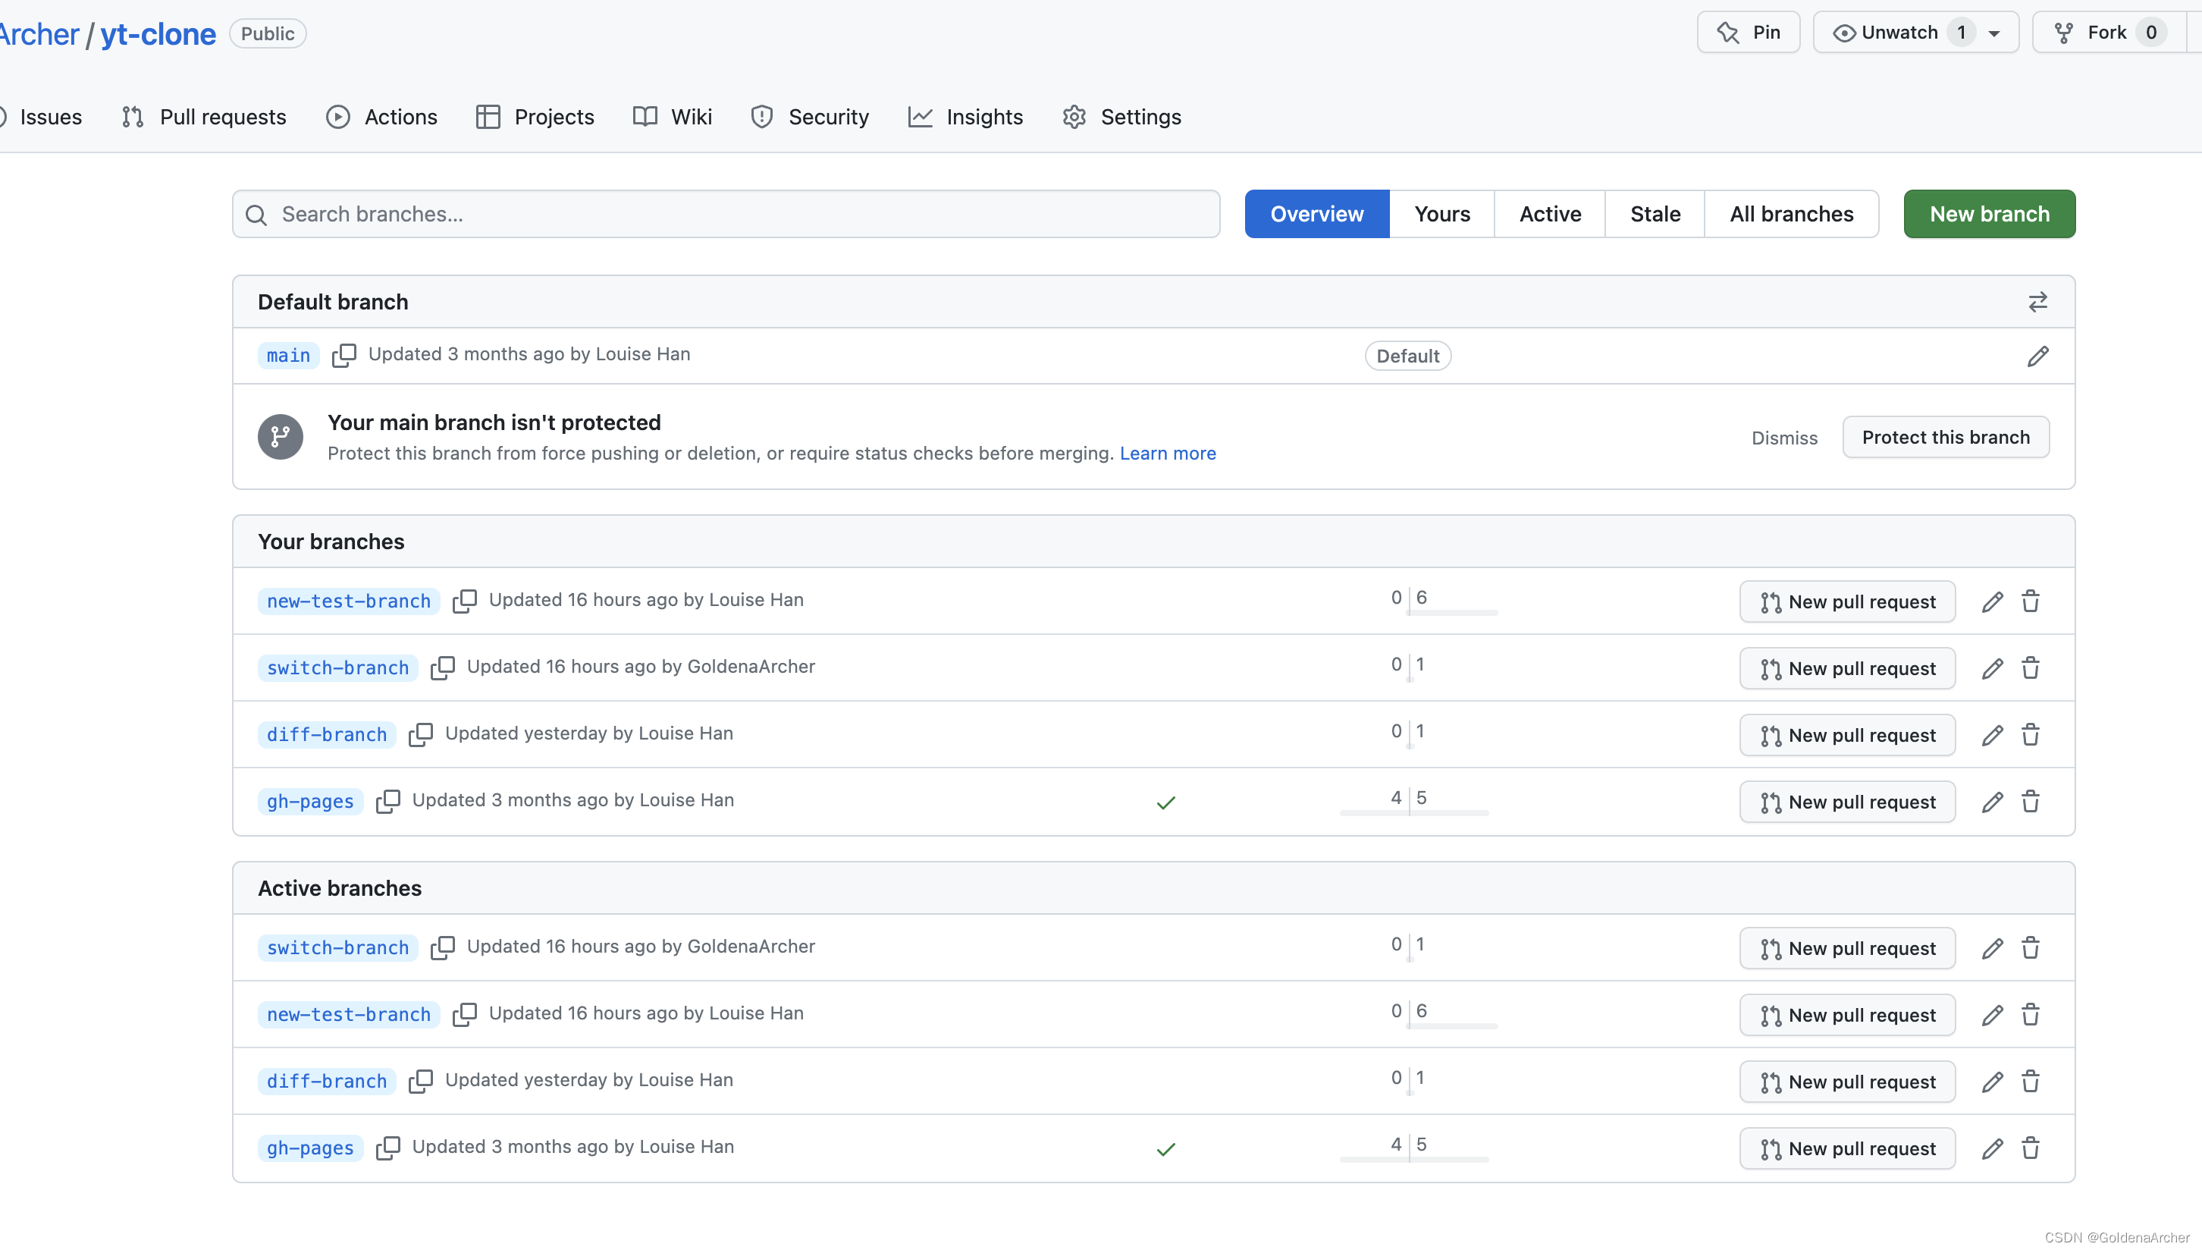Open the Insights tab
This screenshot has height=1250, width=2202.
965,117
